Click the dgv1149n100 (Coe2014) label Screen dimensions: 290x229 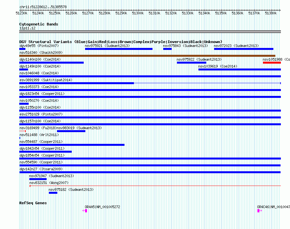click(x=40, y=66)
